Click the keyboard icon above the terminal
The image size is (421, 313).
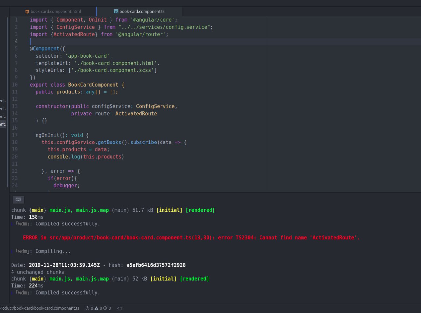point(18,199)
